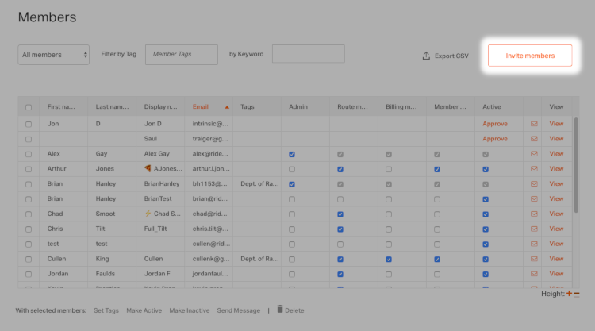Click the Delete trash icon
The image size is (595, 331).
coord(280,309)
